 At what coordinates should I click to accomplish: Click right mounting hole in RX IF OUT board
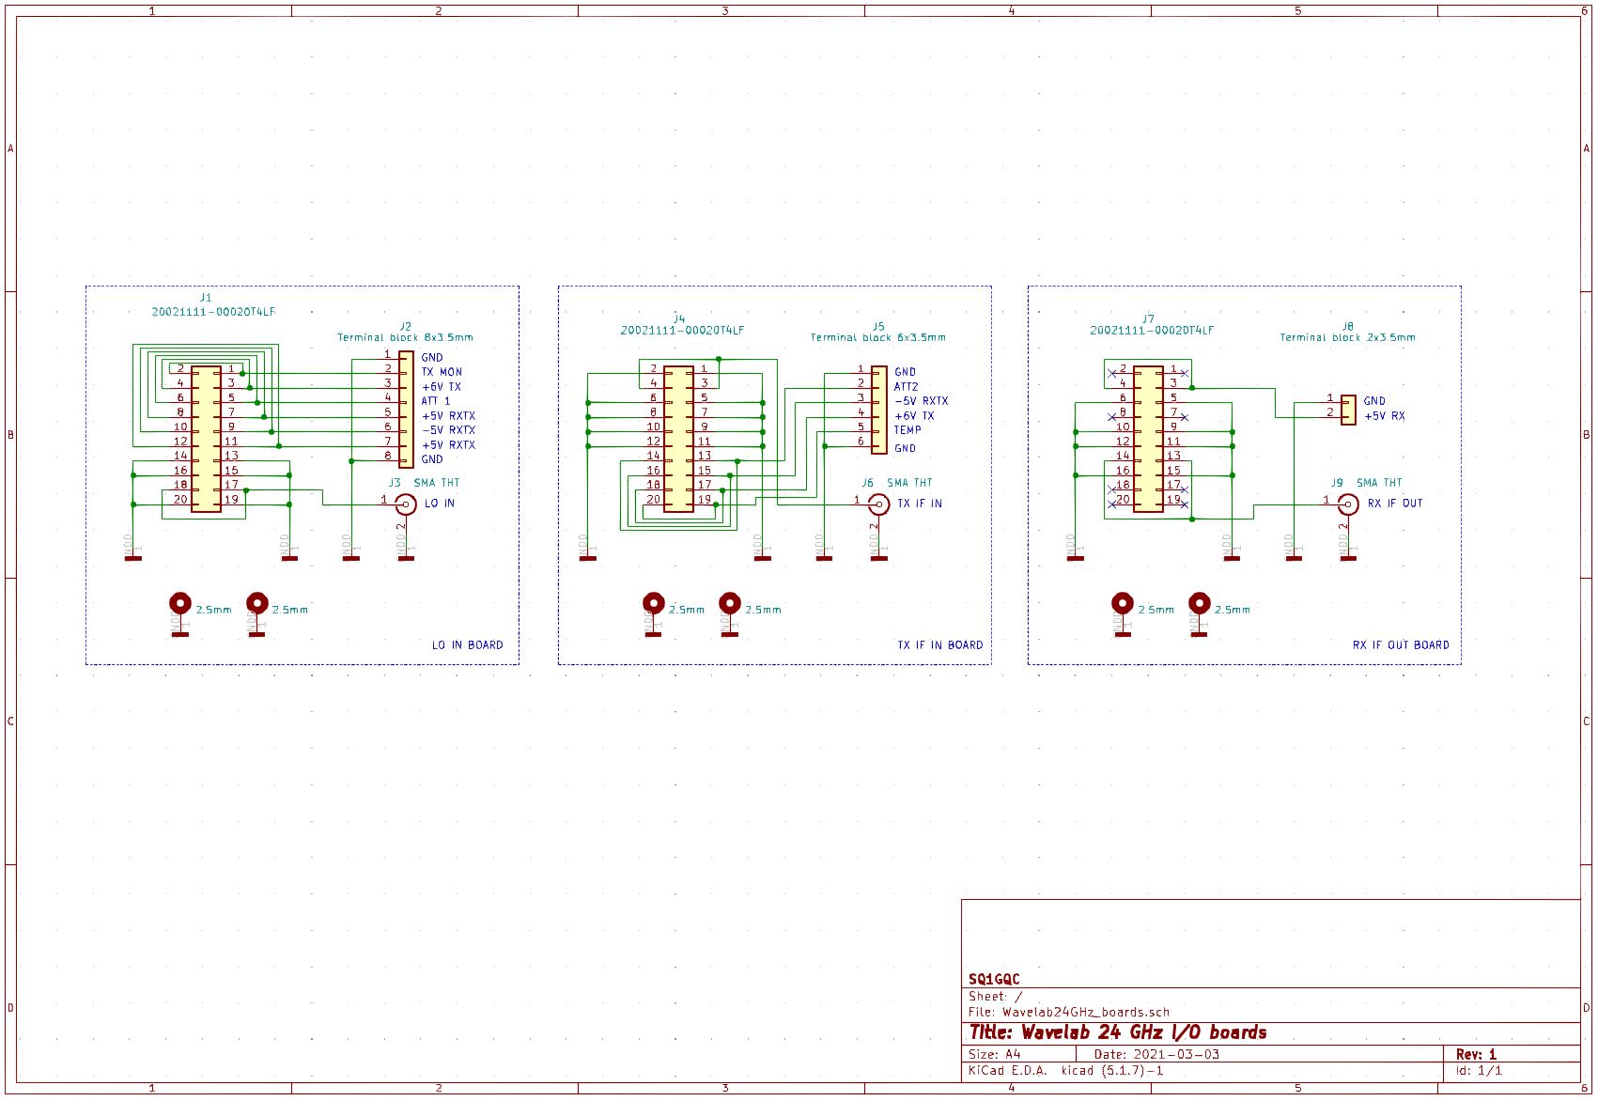1199,603
